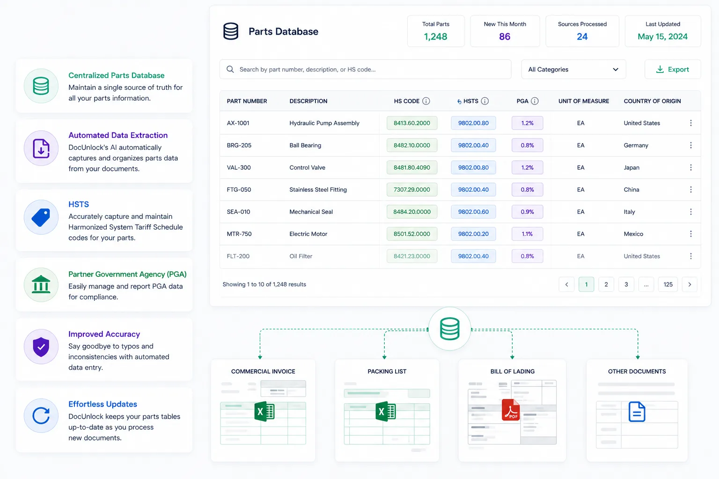This screenshot has width=719, height=479.
Task: Click the Total Parts stat card
Action: 436,31
